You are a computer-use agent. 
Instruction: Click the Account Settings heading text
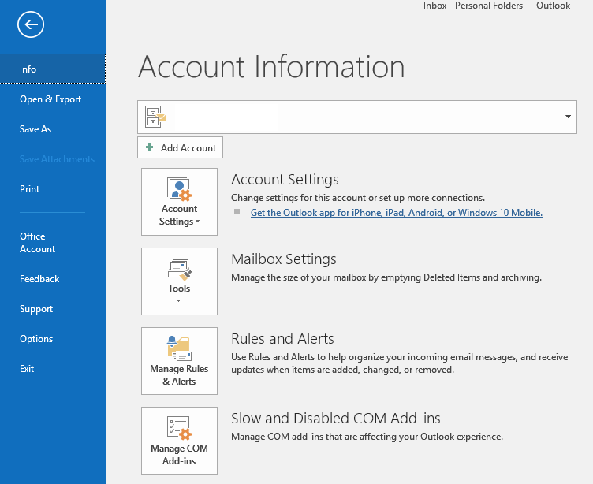[x=285, y=179]
